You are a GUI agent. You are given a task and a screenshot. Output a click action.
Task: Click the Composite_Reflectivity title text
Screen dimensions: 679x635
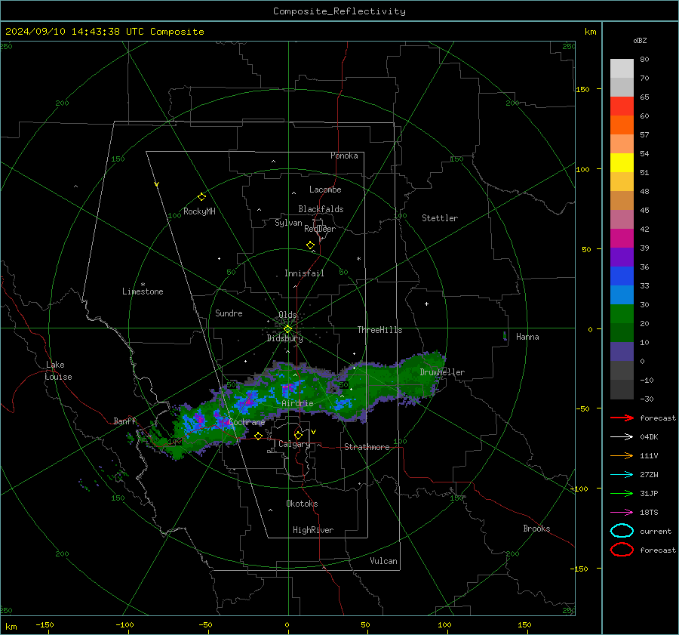pos(339,11)
